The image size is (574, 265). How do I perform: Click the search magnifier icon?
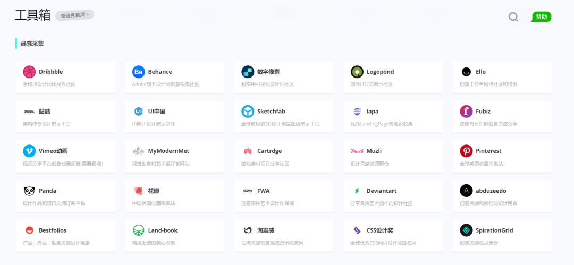click(513, 17)
